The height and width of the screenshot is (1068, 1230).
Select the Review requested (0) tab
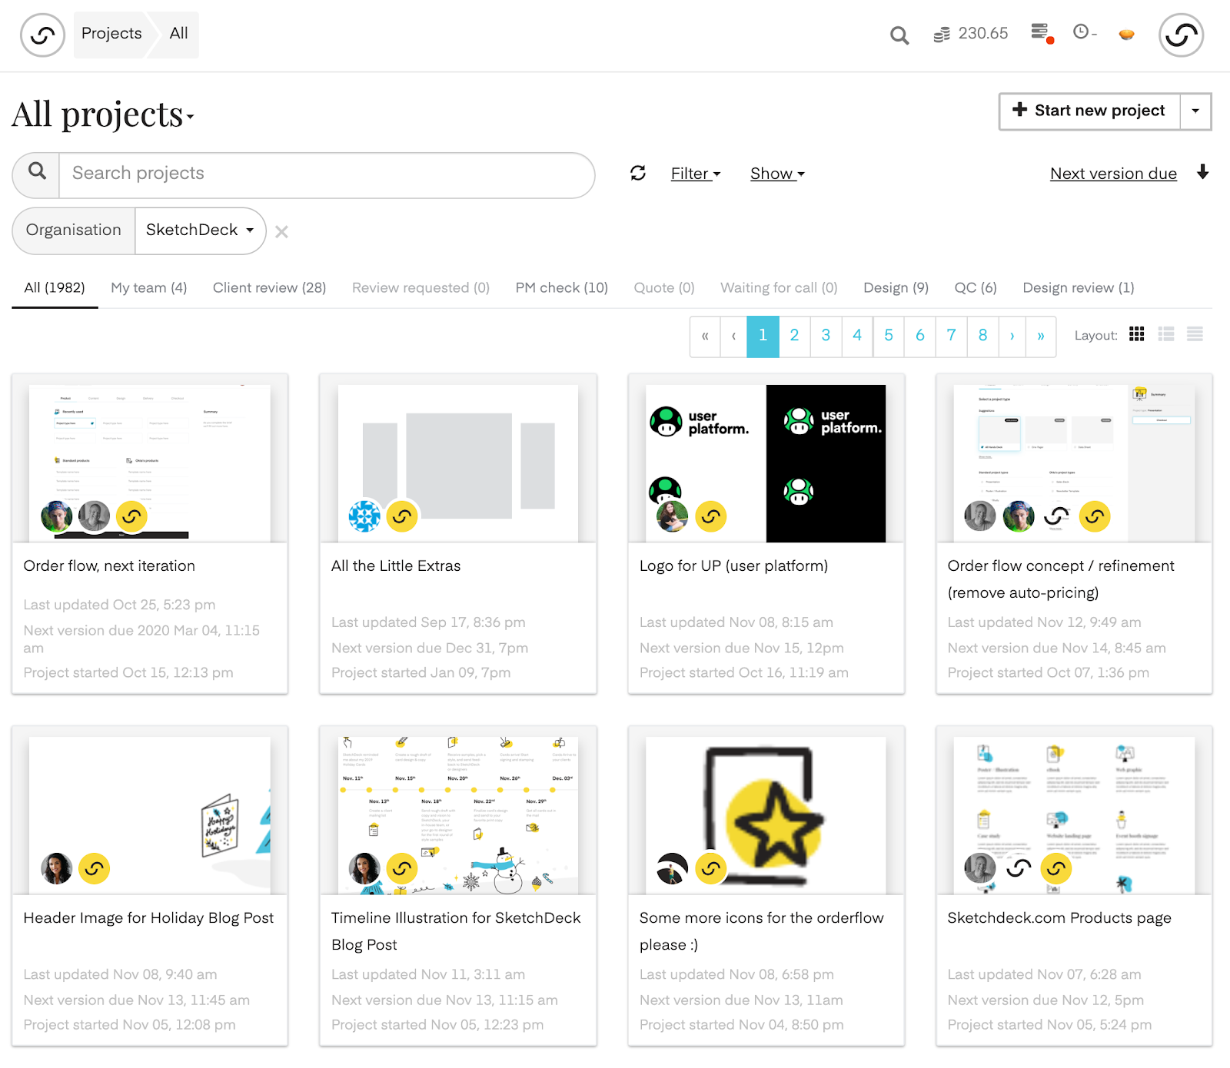(x=421, y=287)
